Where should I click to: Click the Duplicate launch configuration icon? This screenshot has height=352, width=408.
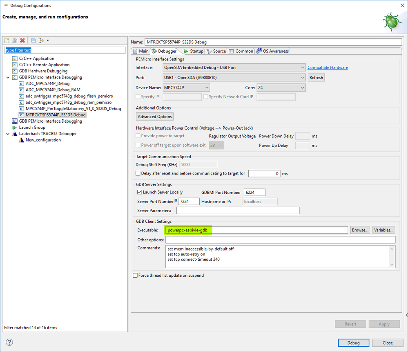pos(15,40)
